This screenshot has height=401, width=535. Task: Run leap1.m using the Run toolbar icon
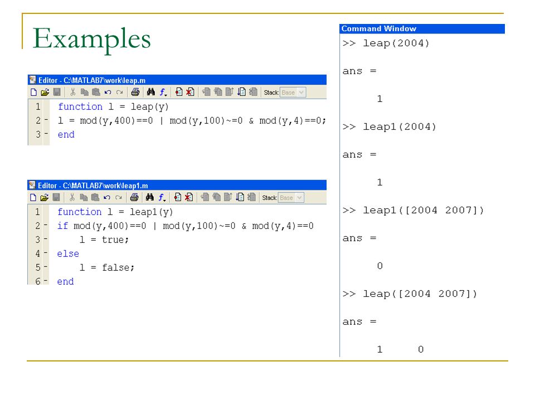tap(240, 197)
